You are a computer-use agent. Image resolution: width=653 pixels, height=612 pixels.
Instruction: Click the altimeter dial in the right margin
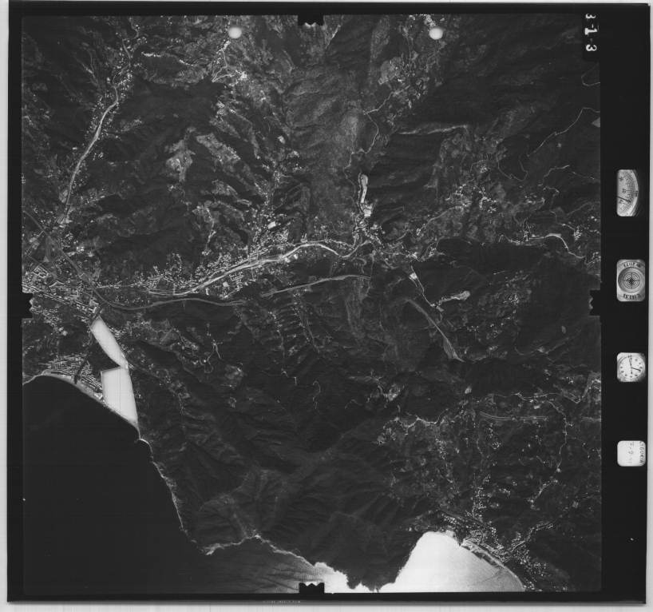tap(627, 193)
